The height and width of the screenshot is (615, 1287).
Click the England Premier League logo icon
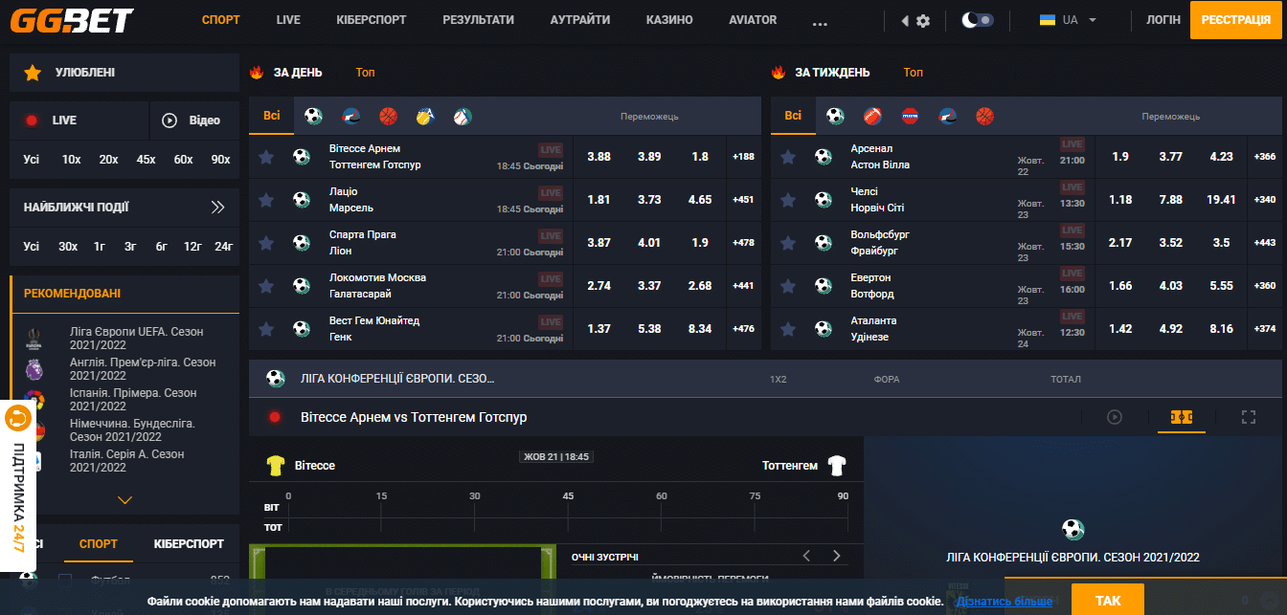34,369
